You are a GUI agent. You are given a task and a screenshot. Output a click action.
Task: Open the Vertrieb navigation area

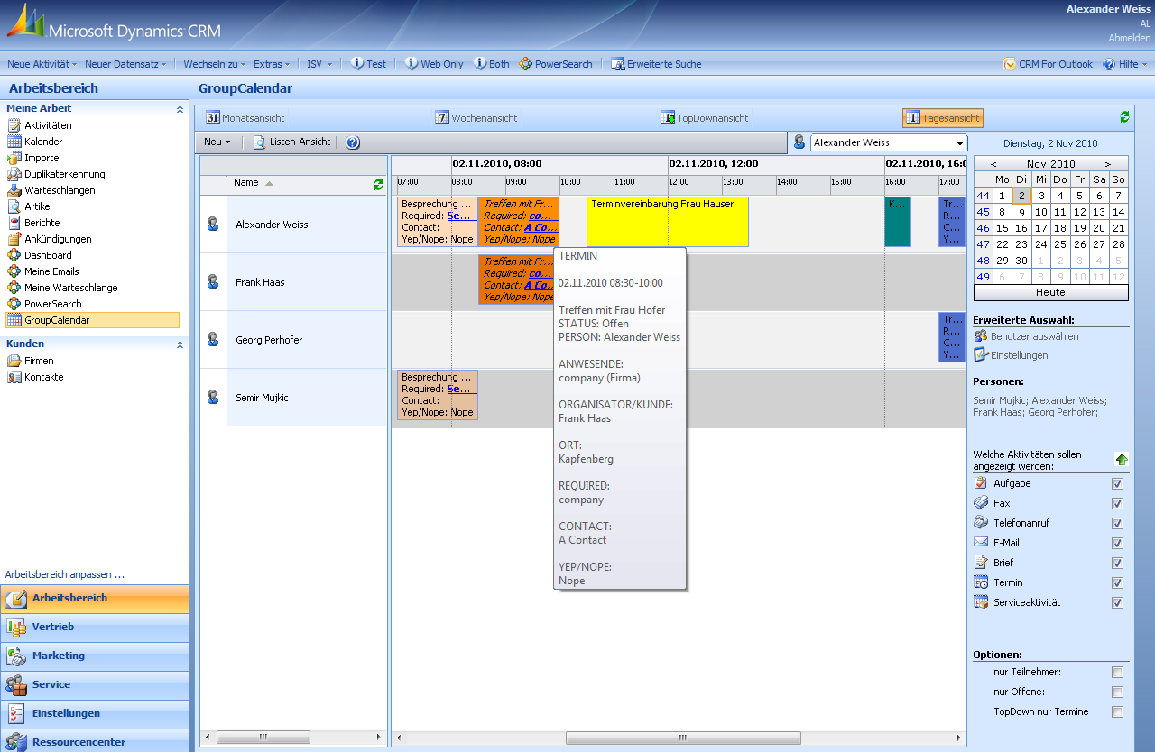[x=95, y=627]
